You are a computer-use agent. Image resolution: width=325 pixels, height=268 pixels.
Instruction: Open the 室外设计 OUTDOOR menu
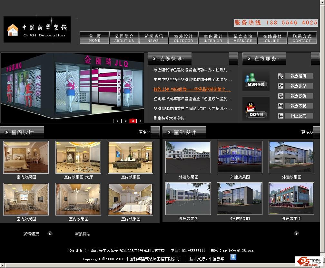pyautogui.click(x=183, y=38)
